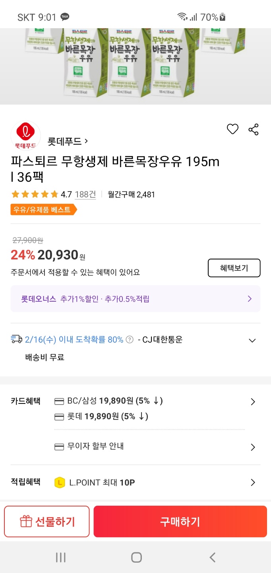Viewport: 271px width, 573px height.
Task: Tap the delivery truck icon
Action: (17, 339)
